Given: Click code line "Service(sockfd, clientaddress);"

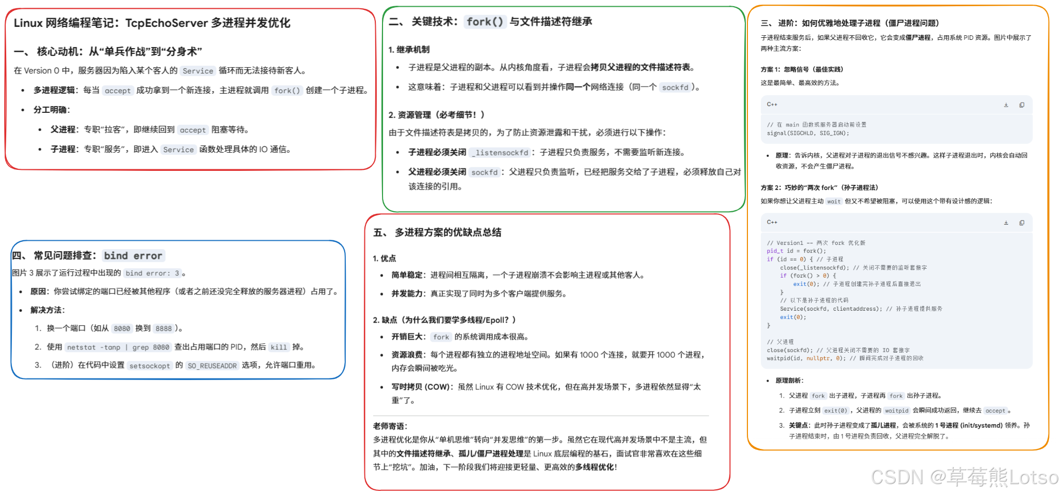Looking at the screenshot, I should click(831, 309).
